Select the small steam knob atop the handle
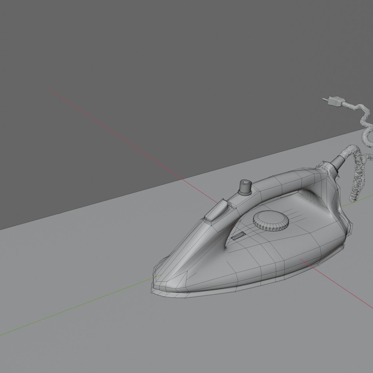The image size is (373, 373). (245, 187)
